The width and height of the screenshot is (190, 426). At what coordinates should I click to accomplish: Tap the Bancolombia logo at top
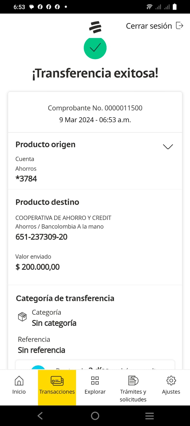(95, 27)
